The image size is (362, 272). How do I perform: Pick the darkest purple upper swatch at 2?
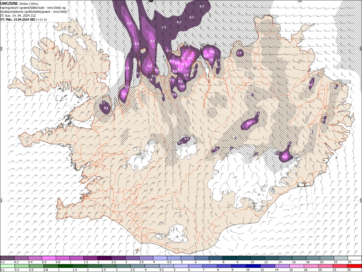pos(104,258)
